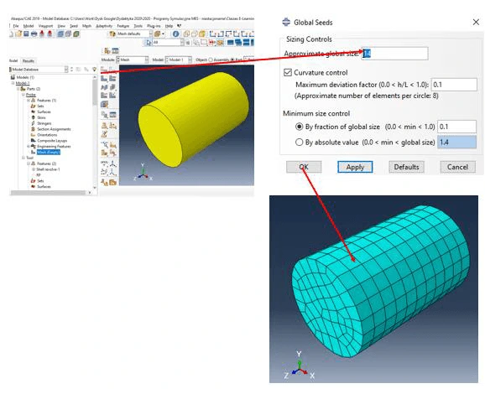Switch to the Results tab
This screenshot has width=485, height=394.
[29, 61]
